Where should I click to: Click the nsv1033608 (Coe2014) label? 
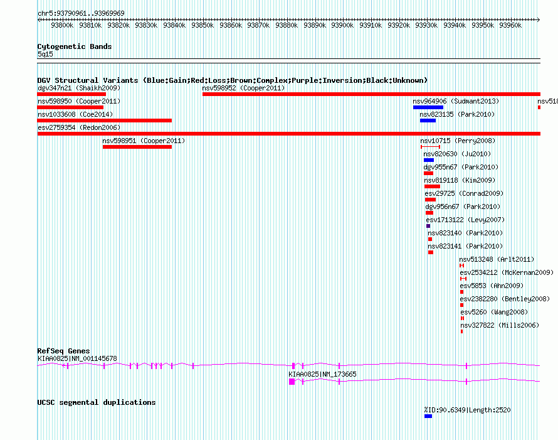pyautogui.click(x=75, y=114)
